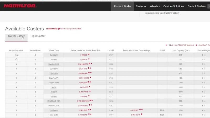This screenshot has height=118, width=210.
Task: Open model S-WH-4SWC95 link
Action: [83, 101]
